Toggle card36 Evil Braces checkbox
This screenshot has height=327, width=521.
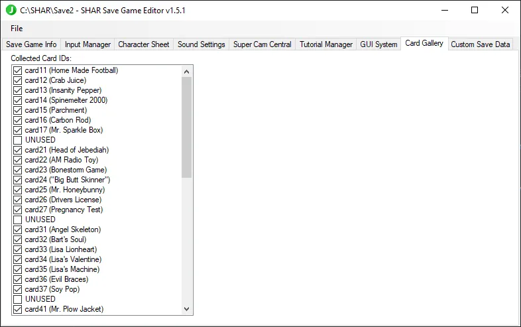click(x=18, y=279)
